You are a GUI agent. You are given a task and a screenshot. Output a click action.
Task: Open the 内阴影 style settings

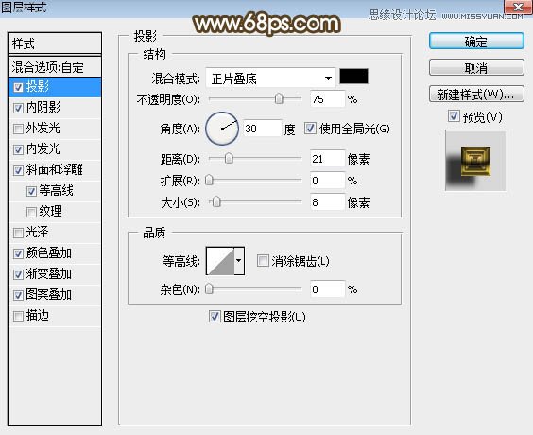click(43, 108)
